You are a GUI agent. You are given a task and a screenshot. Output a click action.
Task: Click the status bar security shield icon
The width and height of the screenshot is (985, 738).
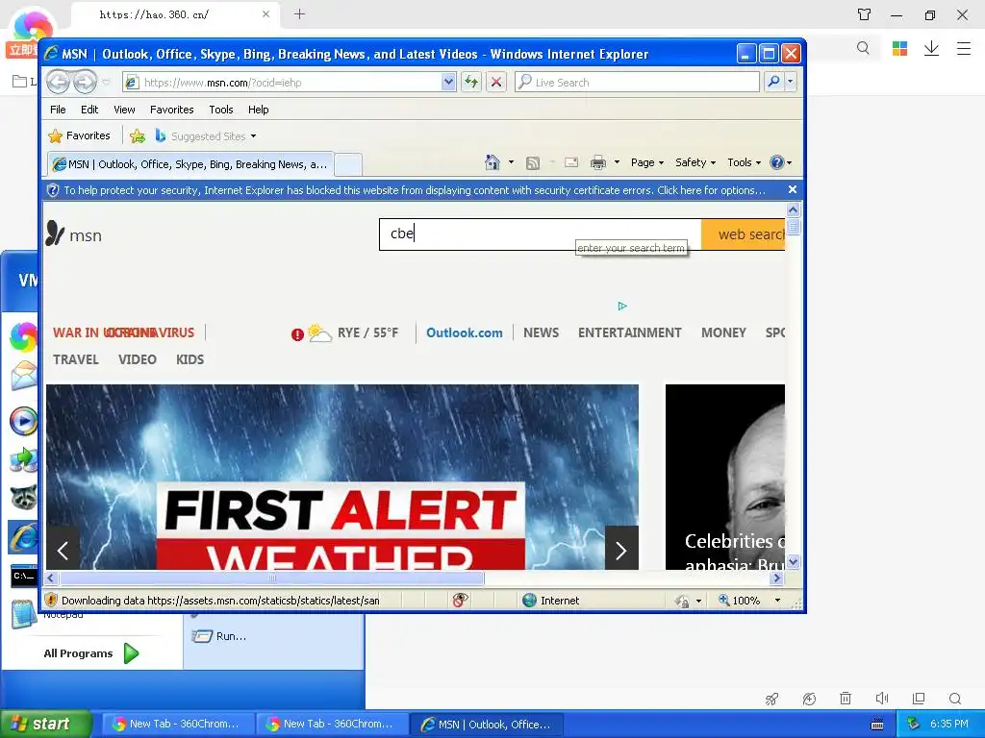tap(52, 600)
